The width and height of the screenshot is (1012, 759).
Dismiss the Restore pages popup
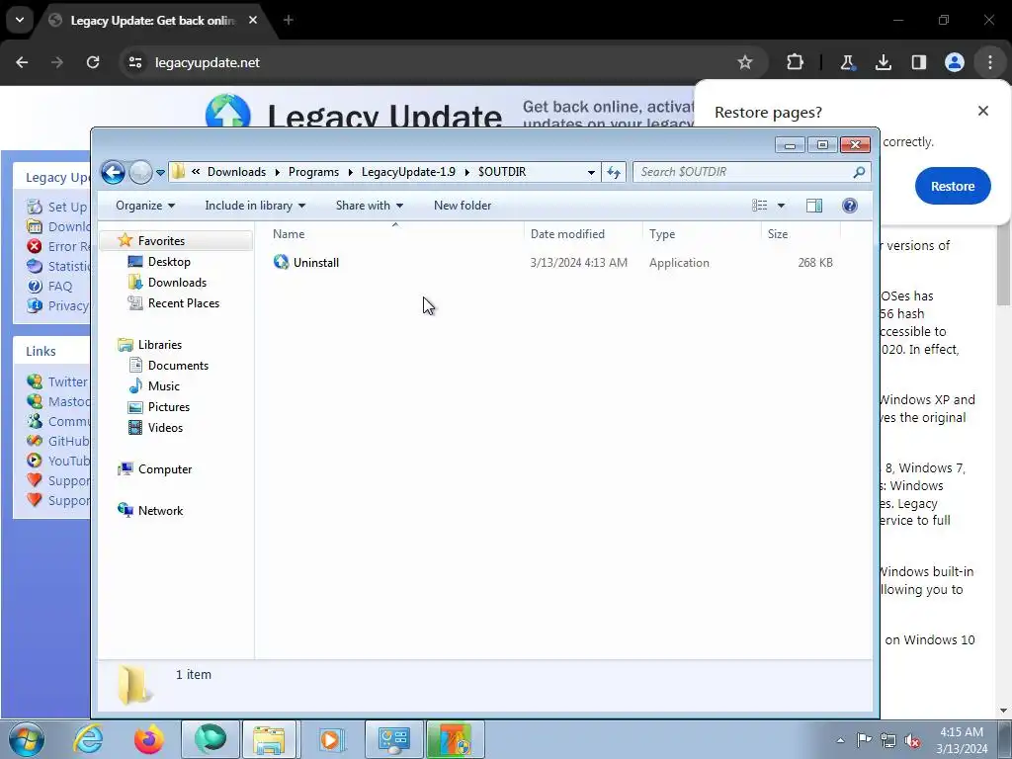(x=983, y=111)
